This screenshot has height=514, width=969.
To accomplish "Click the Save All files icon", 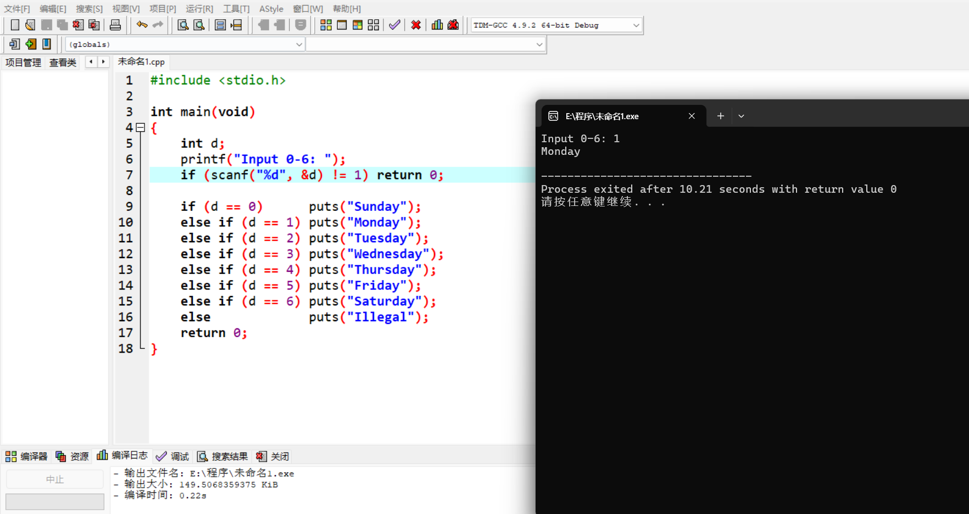I will [62, 25].
